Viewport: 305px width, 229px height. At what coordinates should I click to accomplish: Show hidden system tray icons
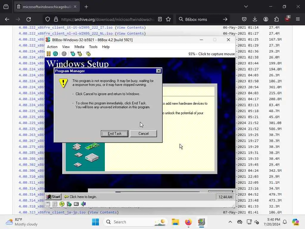click(230, 222)
